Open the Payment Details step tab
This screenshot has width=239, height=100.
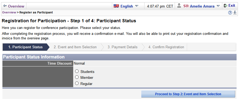pyautogui.click(x=122, y=47)
